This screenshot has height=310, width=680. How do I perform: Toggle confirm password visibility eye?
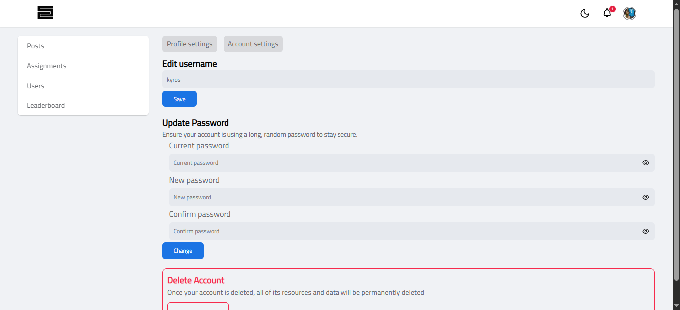point(646,231)
